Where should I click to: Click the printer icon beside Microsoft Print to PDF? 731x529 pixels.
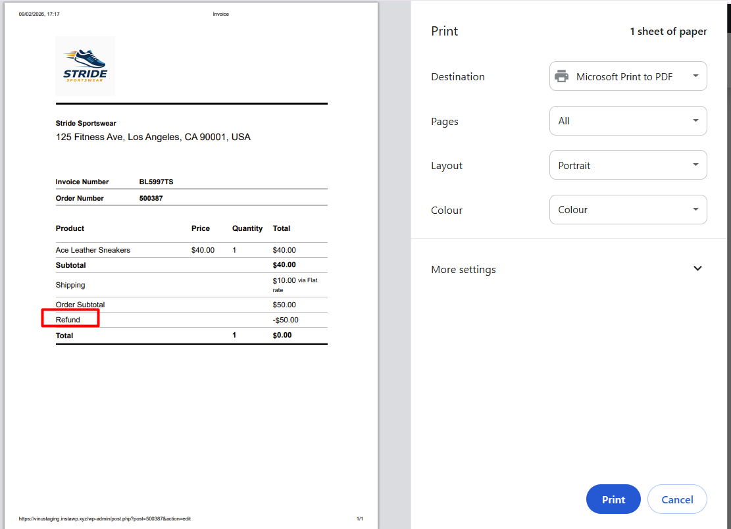pos(562,76)
